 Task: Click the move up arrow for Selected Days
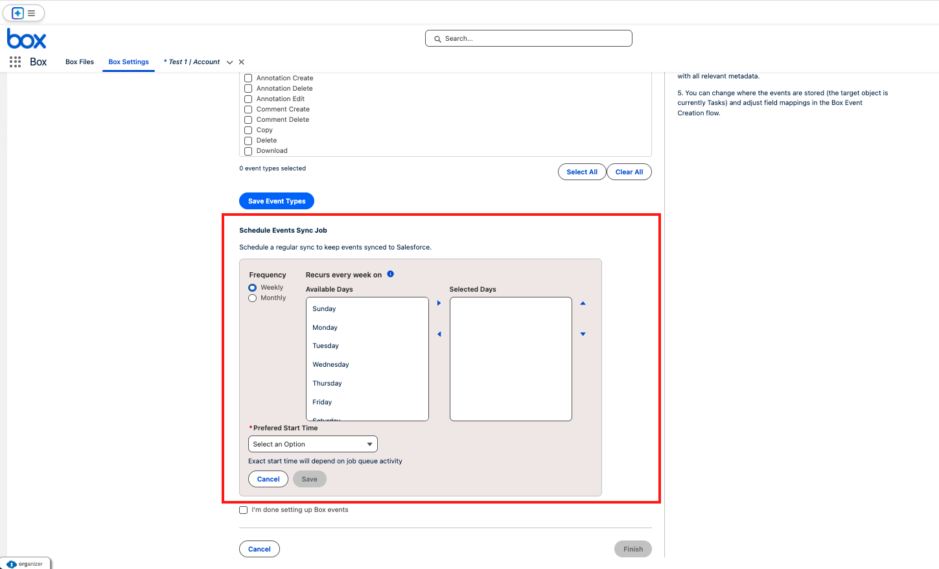(x=583, y=303)
